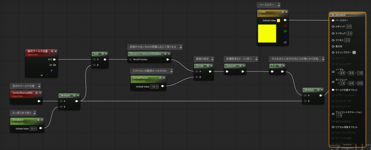Click the Distplace node output pin

click(x=41, y=128)
